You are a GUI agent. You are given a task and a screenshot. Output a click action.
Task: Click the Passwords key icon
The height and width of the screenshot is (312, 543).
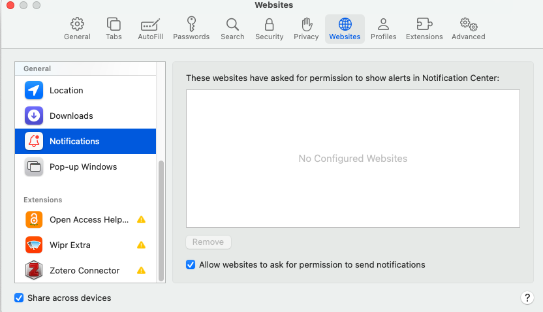point(191,29)
